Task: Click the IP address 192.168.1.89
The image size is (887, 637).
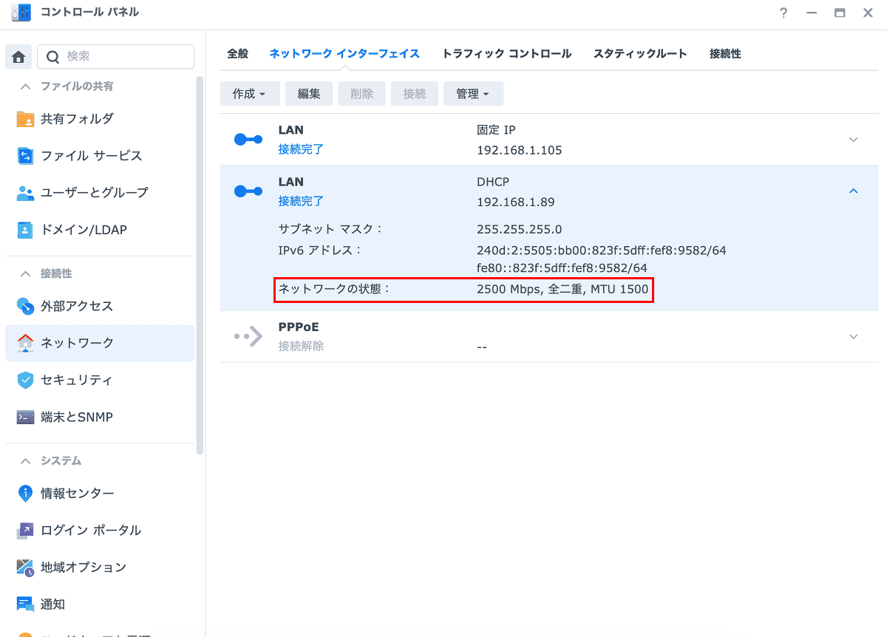Action: click(516, 202)
